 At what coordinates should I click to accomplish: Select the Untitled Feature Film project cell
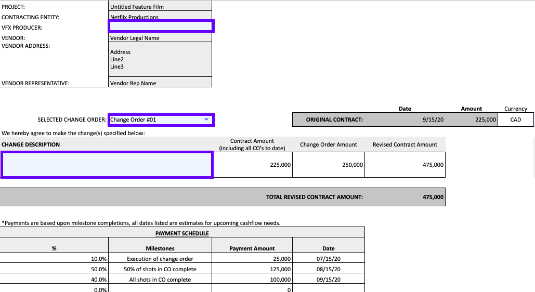160,6
